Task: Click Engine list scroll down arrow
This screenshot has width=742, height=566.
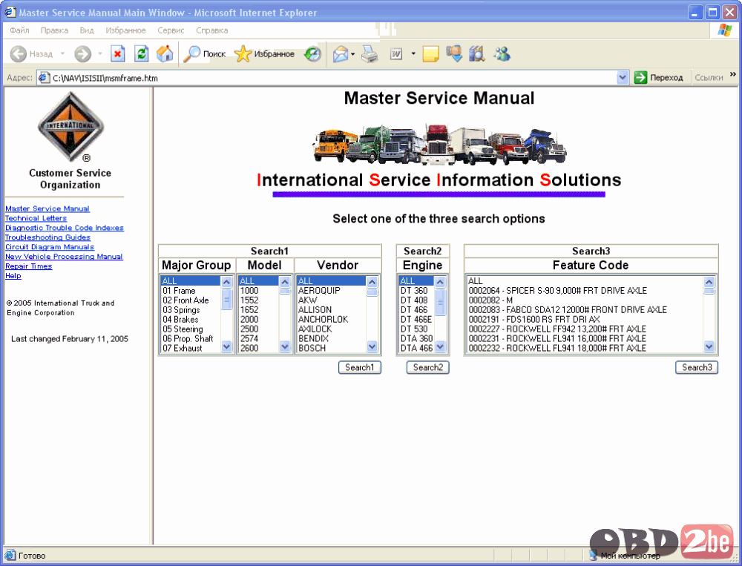Action: [x=440, y=347]
